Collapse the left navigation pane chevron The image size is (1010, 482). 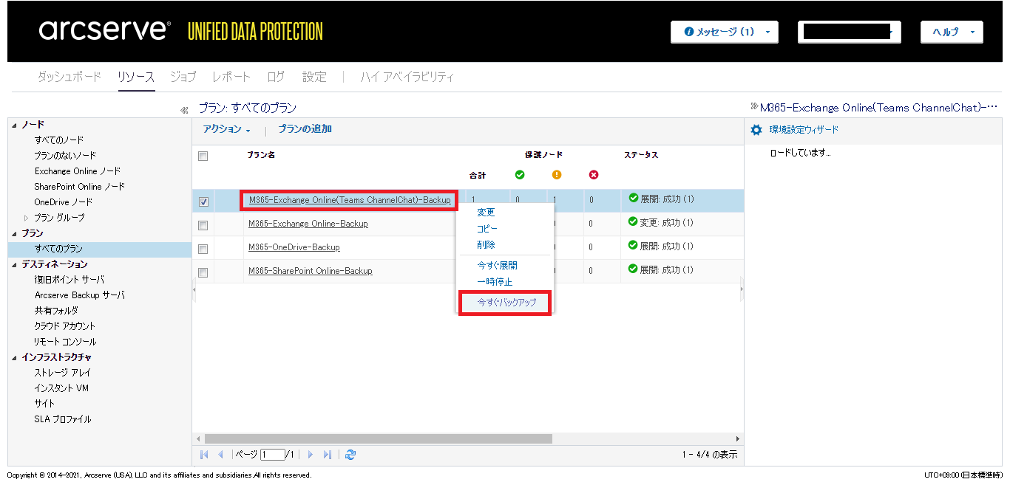184,110
